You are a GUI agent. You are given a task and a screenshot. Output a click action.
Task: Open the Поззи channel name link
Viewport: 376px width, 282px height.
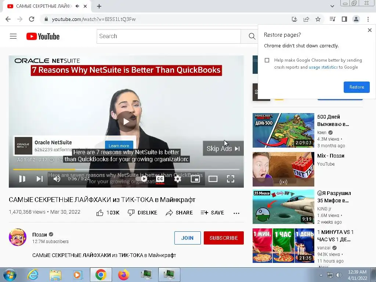pyautogui.click(x=40, y=235)
